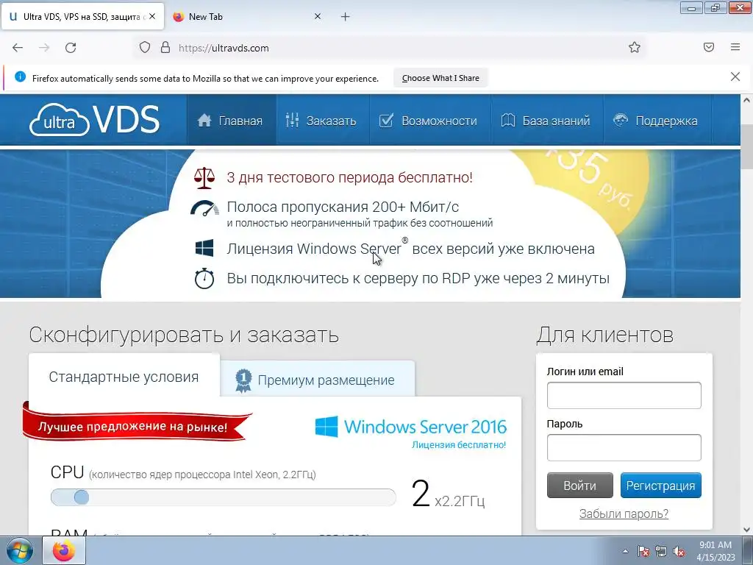The width and height of the screenshot is (753, 565).
Task: Dismiss the Firefox data notification bar
Action: click(735, 77)
